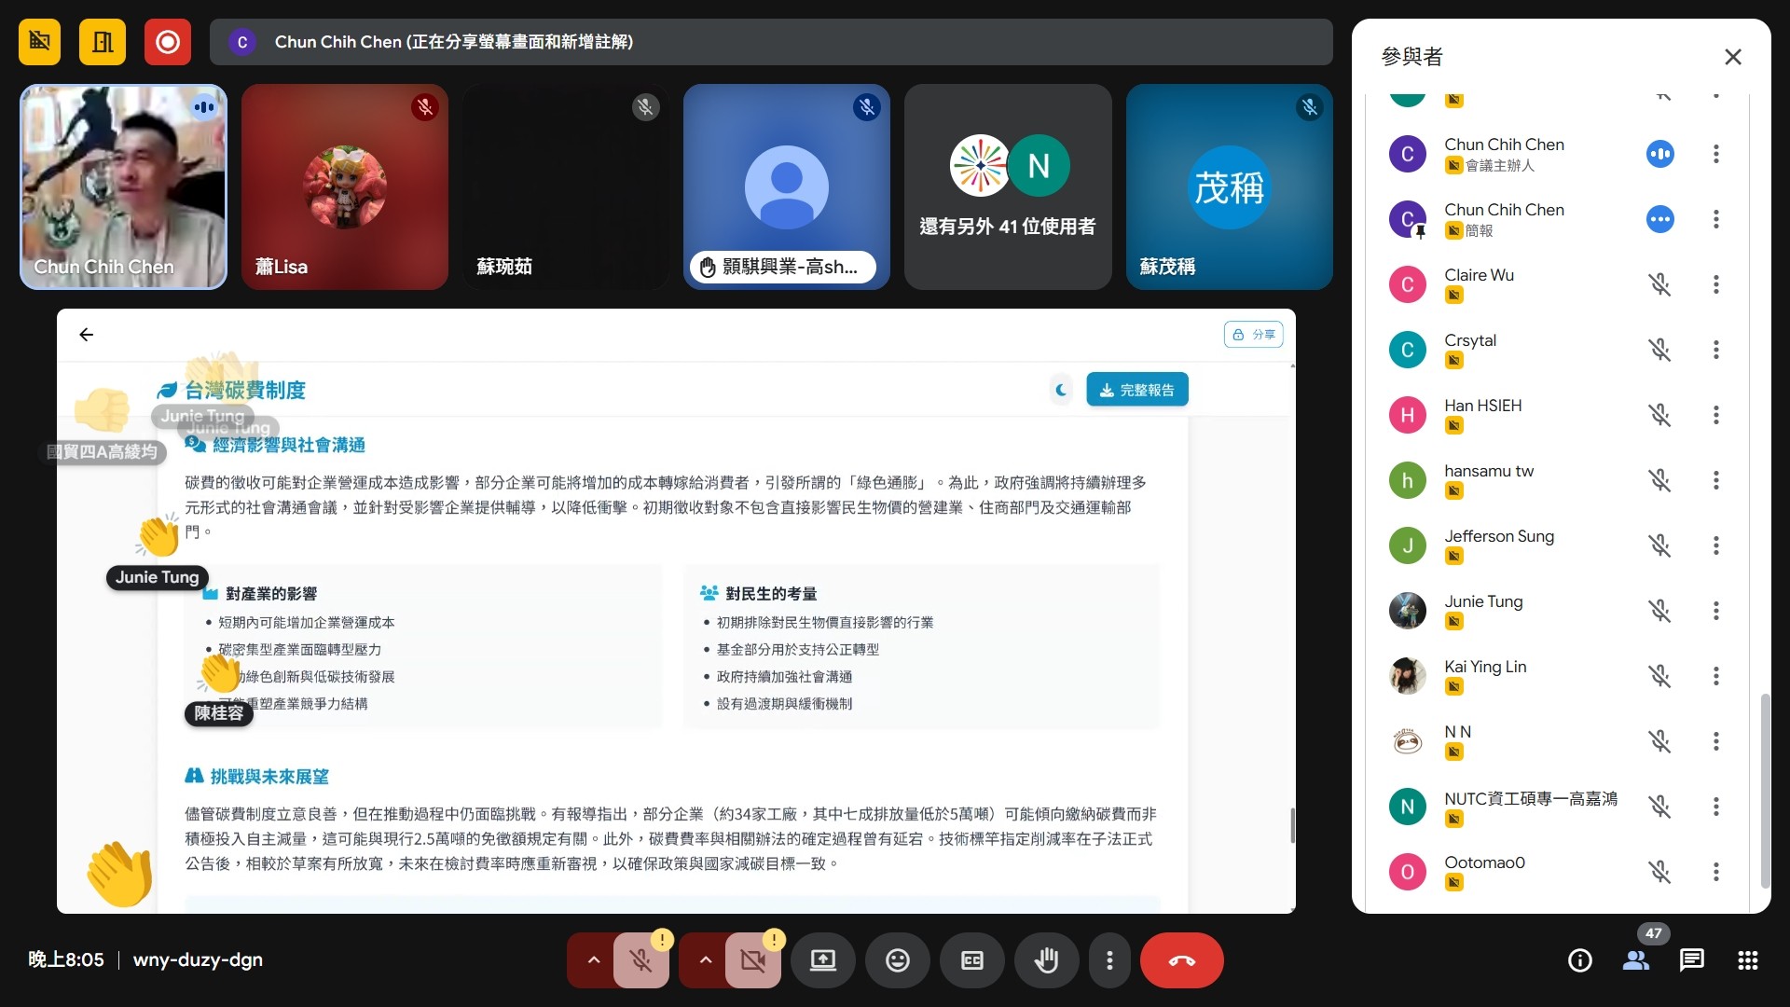Click the present screen button
1790x1007 pixels.
pyautogui.click(x=822, y=960)
